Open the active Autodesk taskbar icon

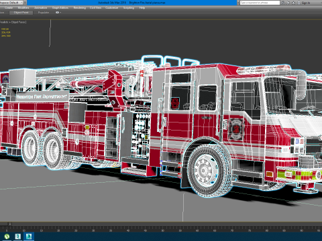(x=29, y=236)
